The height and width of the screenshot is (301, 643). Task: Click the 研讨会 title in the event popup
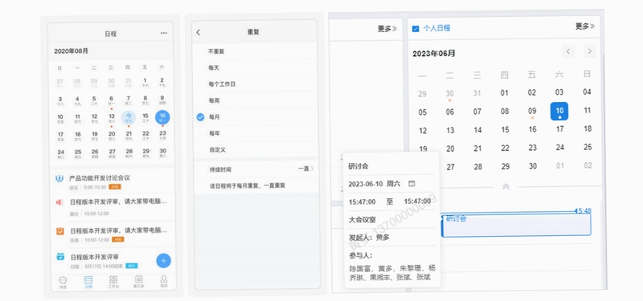point(358,166)
